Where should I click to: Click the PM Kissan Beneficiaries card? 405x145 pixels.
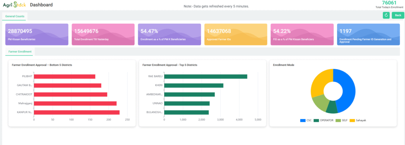(x=37, y=35)
